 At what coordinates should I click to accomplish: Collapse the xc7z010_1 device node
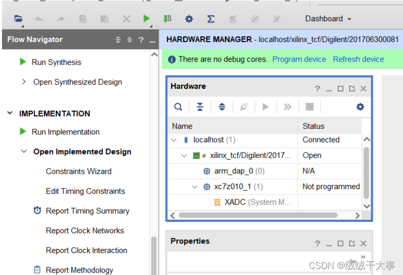(195, 187)
